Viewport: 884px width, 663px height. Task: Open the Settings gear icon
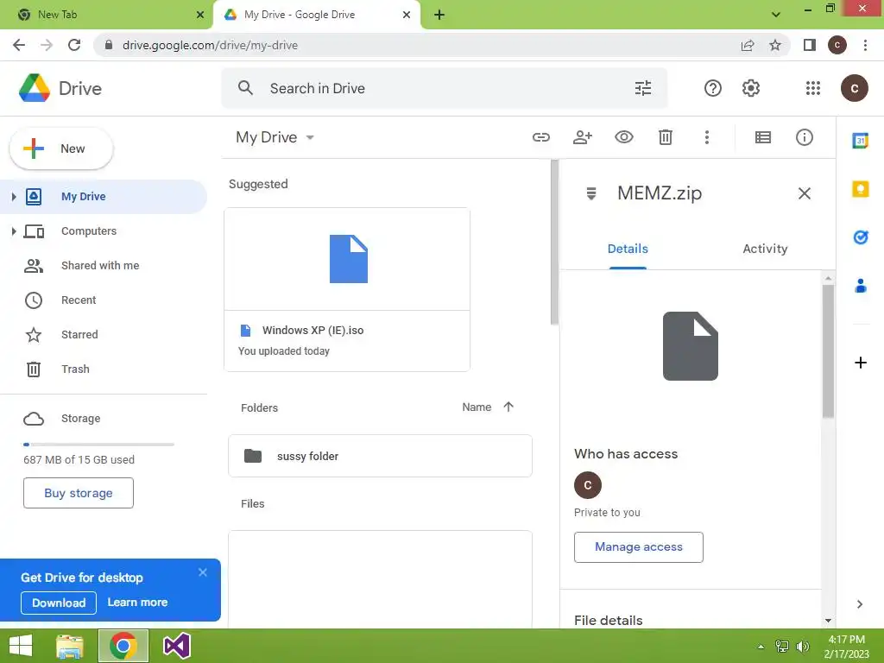(750, 88)
